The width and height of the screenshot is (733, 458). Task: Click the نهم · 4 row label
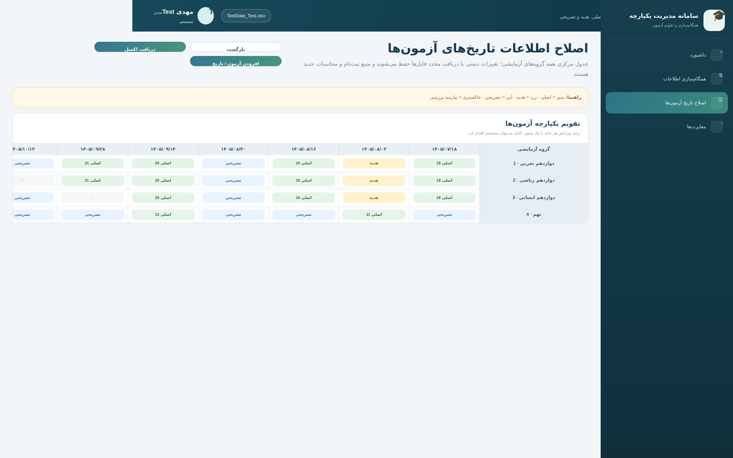pos(534,215)
